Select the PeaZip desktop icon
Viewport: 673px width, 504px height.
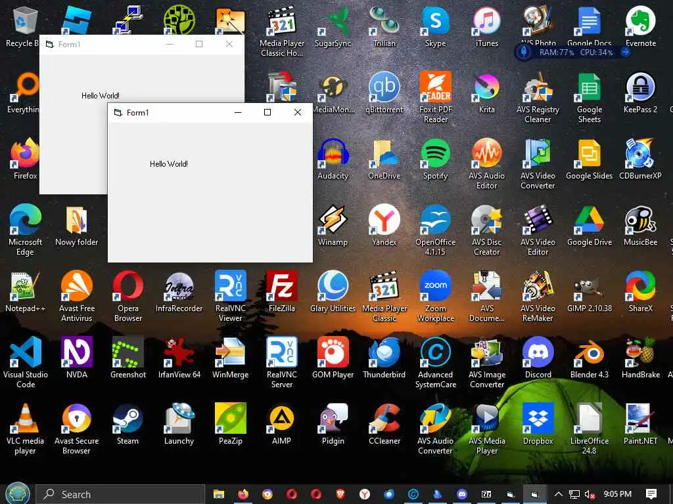tap(231, 425)
